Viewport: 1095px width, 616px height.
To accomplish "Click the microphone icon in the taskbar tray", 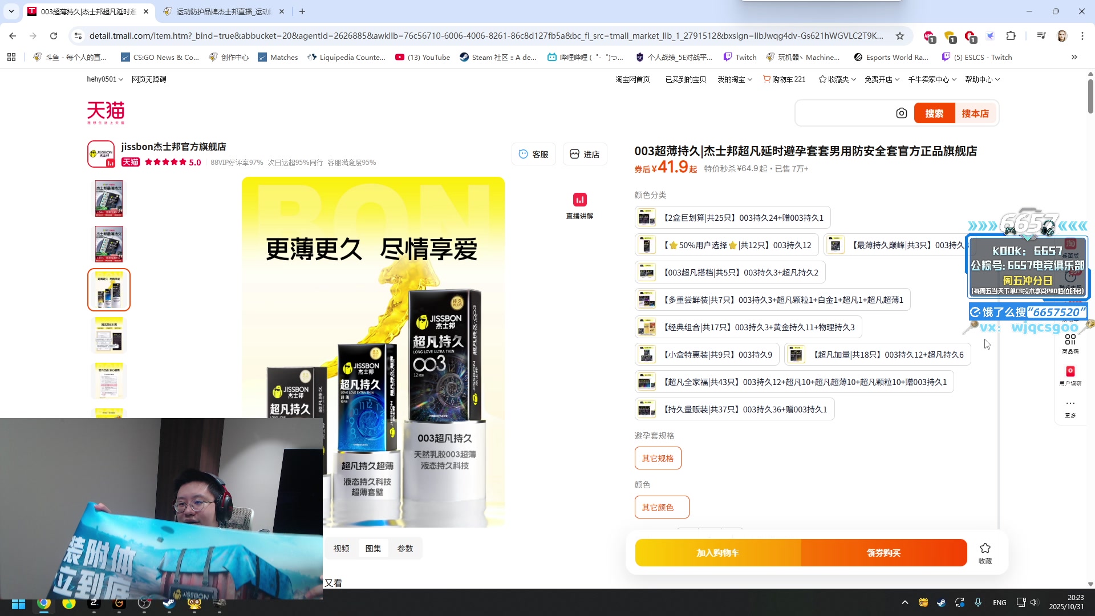I will point(979,602).
